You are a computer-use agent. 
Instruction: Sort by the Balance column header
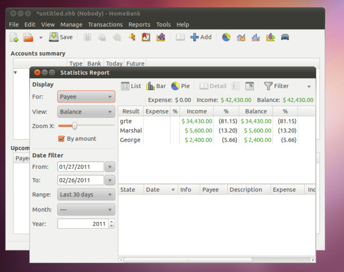[x=256, y=112]
